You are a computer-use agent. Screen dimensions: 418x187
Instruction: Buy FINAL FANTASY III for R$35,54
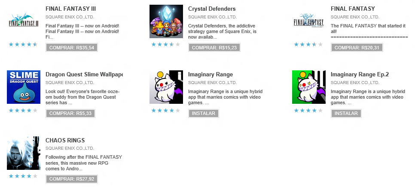click(x=72, y=48)
